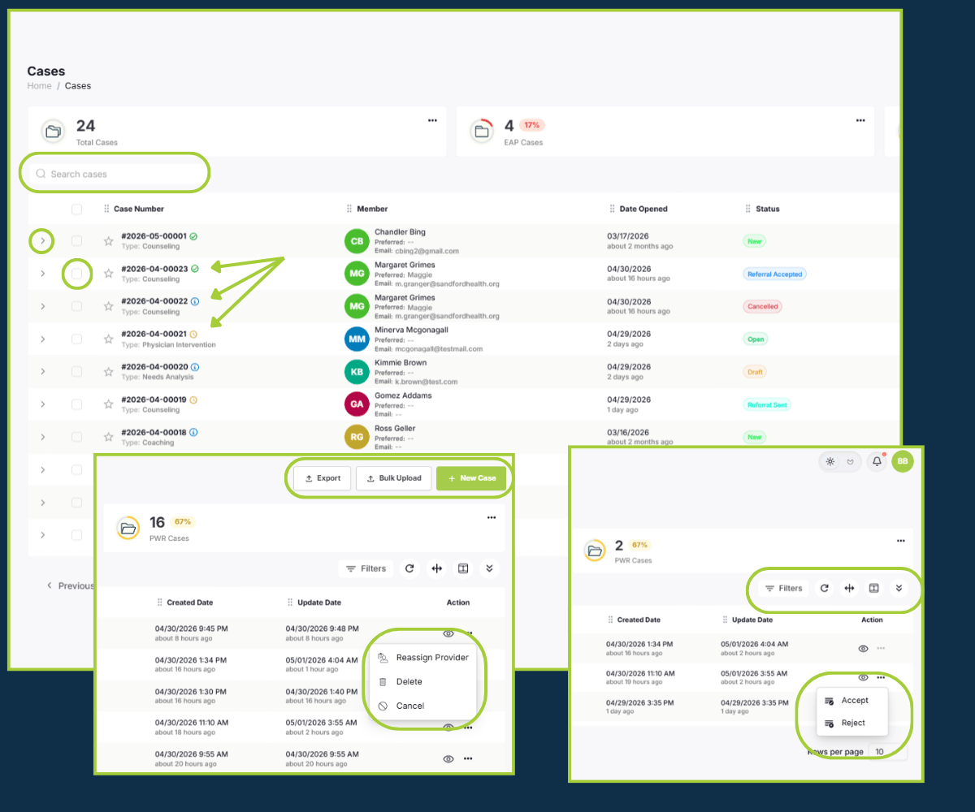This screenshot has width=975, height=812.
Task: Click the refresh icon next to Filters in the 16 PWR Cases panel
Action: point(409,568)
